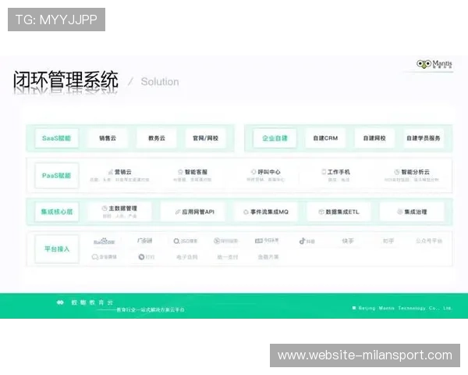468x375 pixels.
Task: Click the 快手 platform label
Action: point(348,241)
